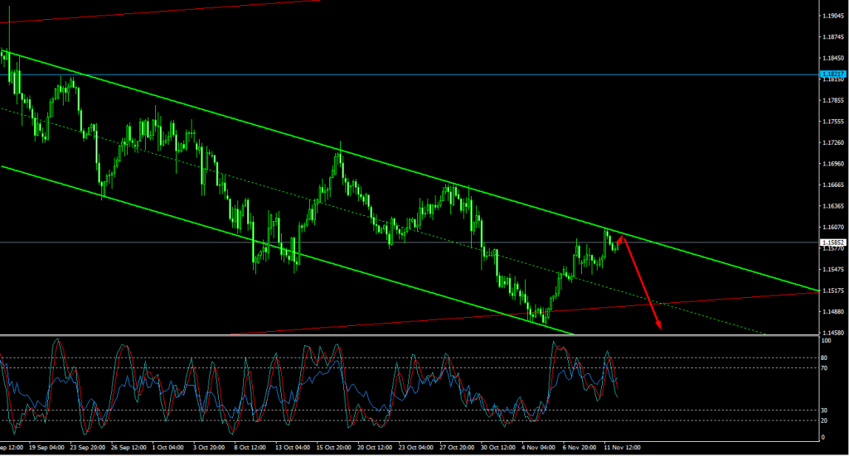This screenshot has width=849, height=456.
Task: Click the 1.17260 price axis label
Action: point(832,142)
